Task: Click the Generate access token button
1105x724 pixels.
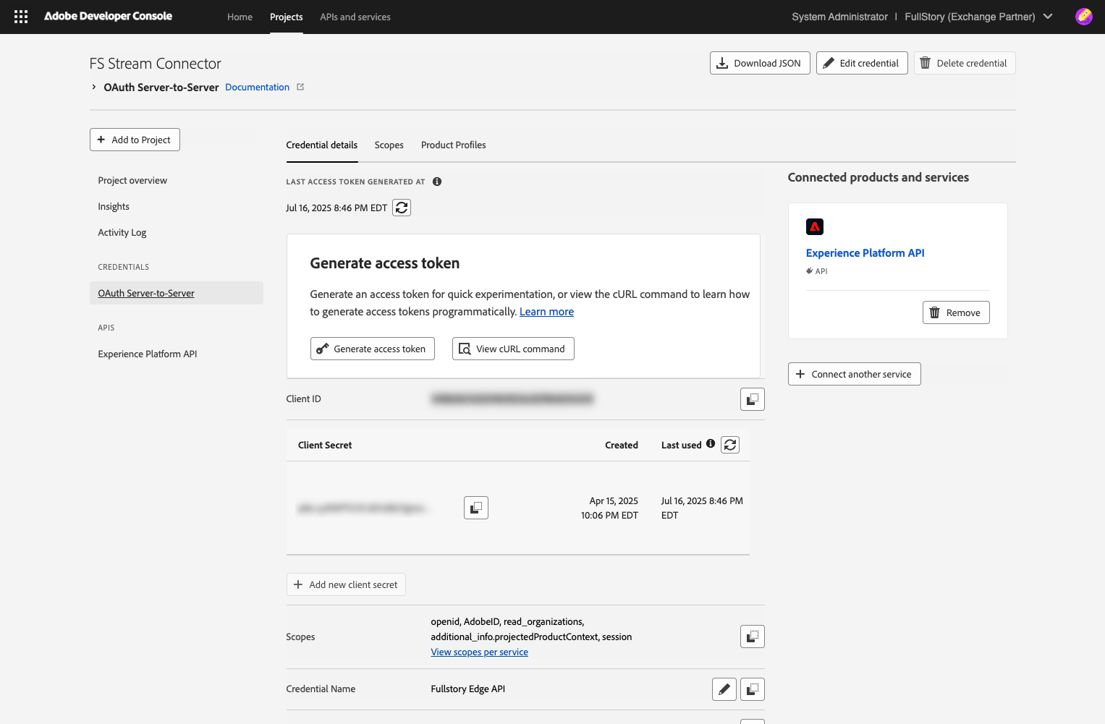Action: point(373,349)
